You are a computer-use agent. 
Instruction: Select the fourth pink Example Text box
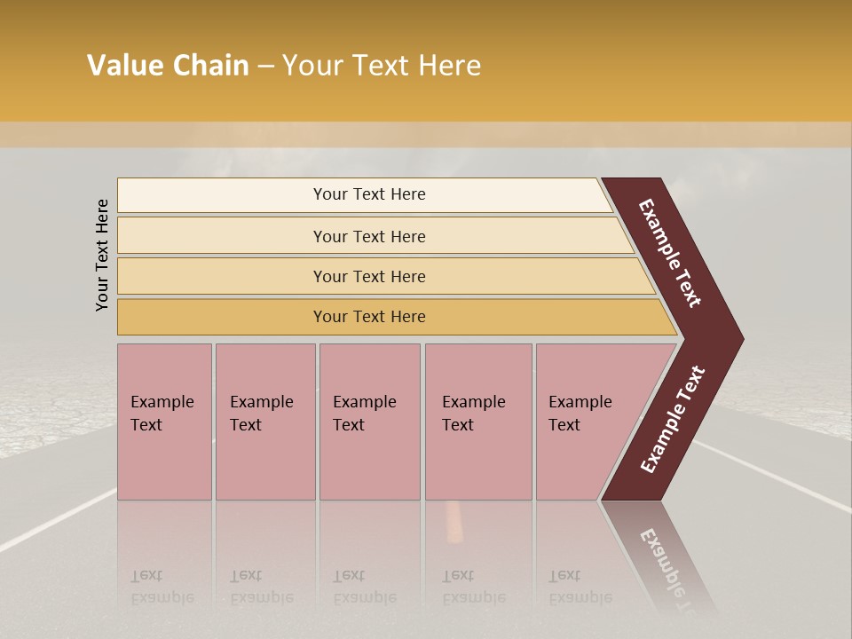coord(477,421)
